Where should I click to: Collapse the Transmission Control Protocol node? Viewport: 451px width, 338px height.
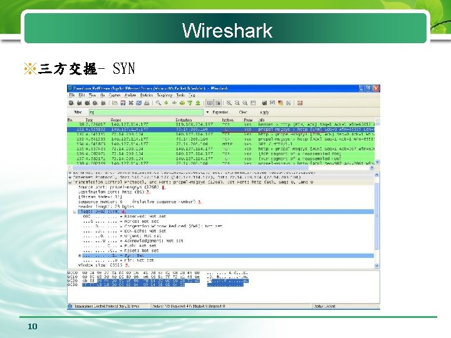pos(70,182)
